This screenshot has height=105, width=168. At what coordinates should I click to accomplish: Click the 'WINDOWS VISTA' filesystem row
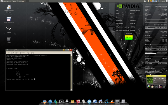(156, 52)
